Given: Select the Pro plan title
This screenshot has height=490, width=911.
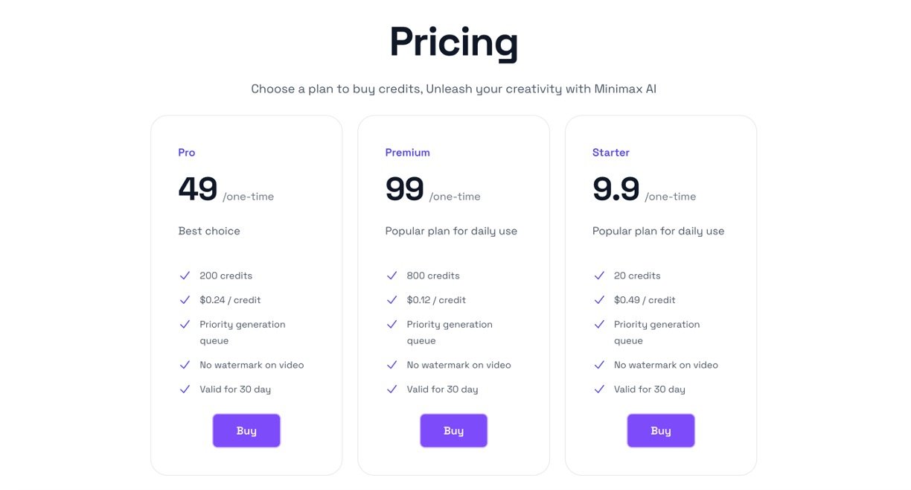Looking at the screenshot, I should coord(187,153).
